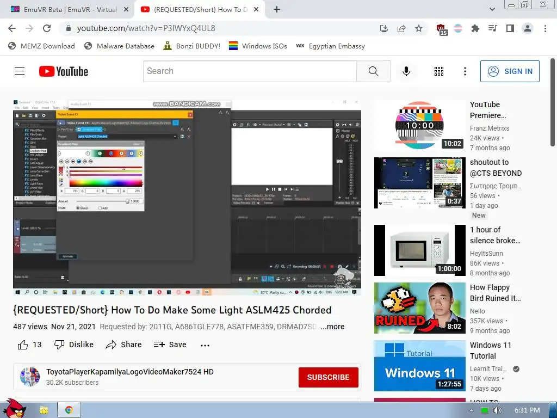Open the pinned yellow folder taskbar icon
This screenshot has width=557, height=418.
[44, 410]
